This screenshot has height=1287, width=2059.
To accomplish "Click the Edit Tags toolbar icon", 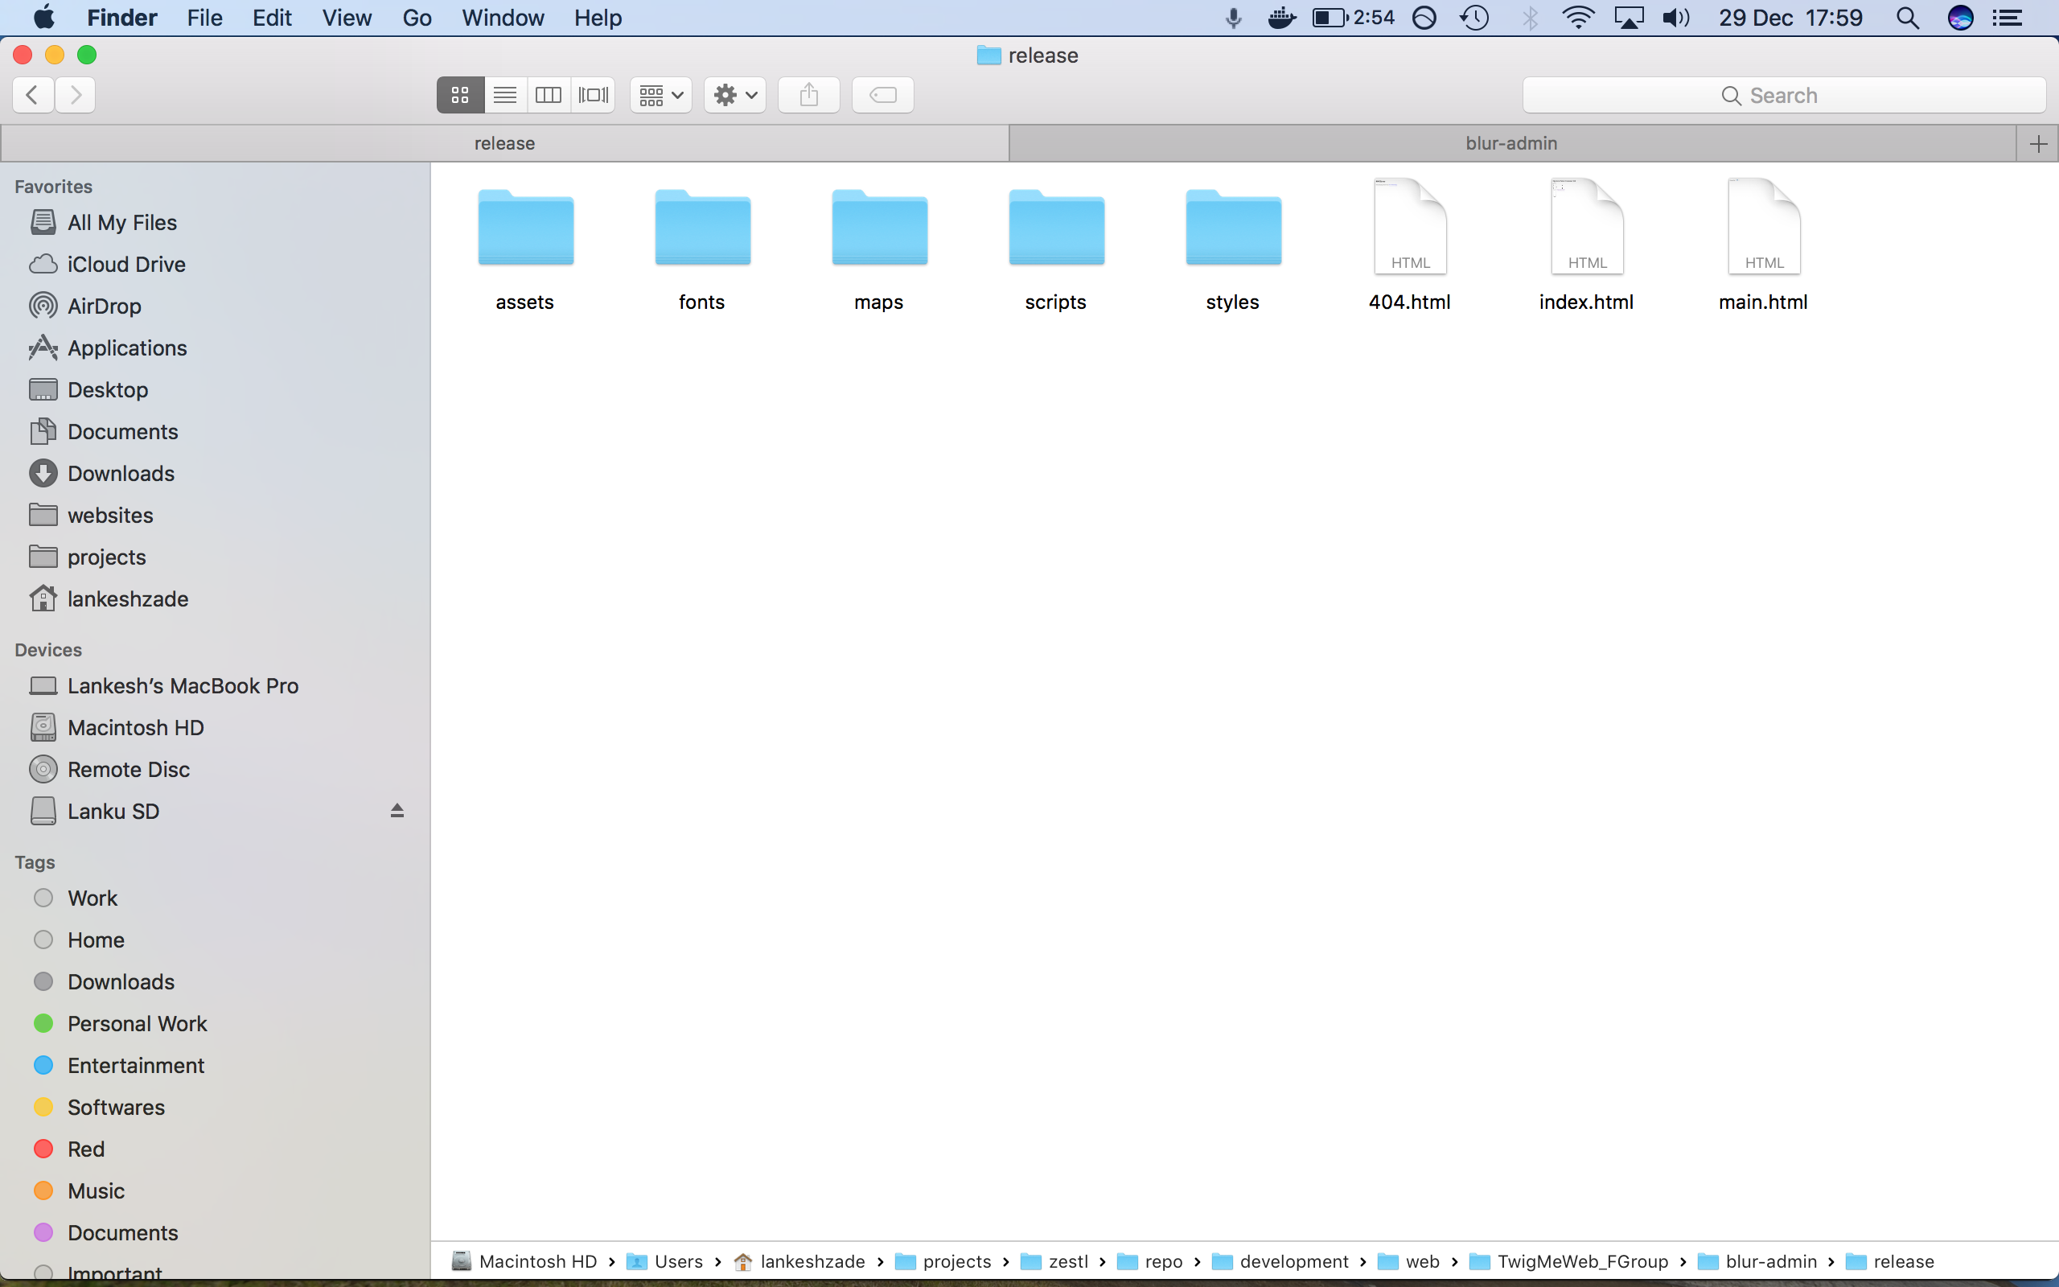I will click(x=882, y=94).
